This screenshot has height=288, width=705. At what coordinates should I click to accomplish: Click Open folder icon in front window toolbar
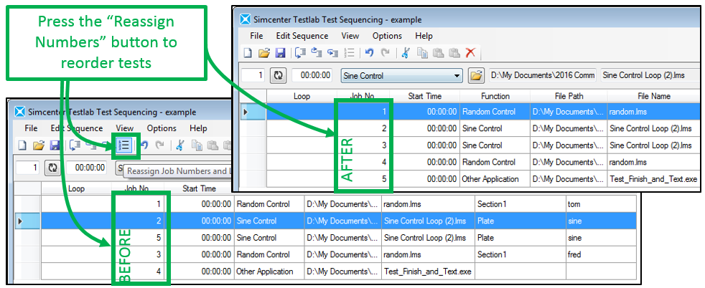pyautogui.click(x=264, y=54)
